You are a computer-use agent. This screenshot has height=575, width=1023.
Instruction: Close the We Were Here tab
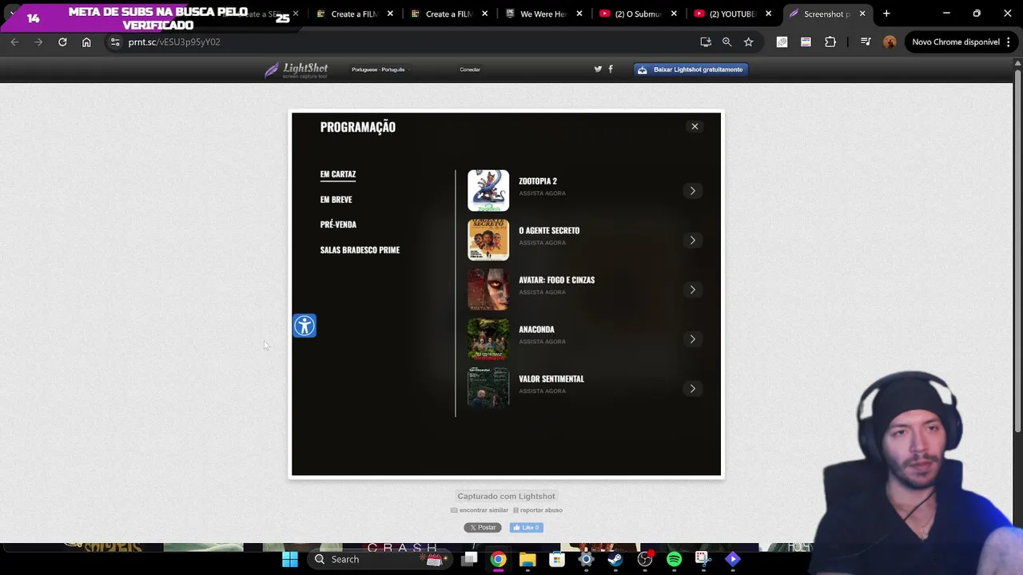579,14
